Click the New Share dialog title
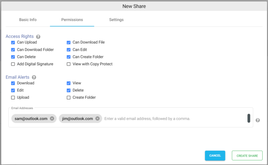 pyautogui.click(x=134, y=6)
